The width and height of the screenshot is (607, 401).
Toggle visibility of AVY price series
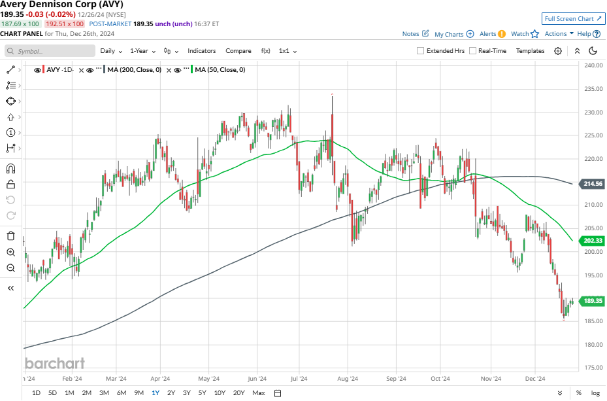tap(37, 70)
